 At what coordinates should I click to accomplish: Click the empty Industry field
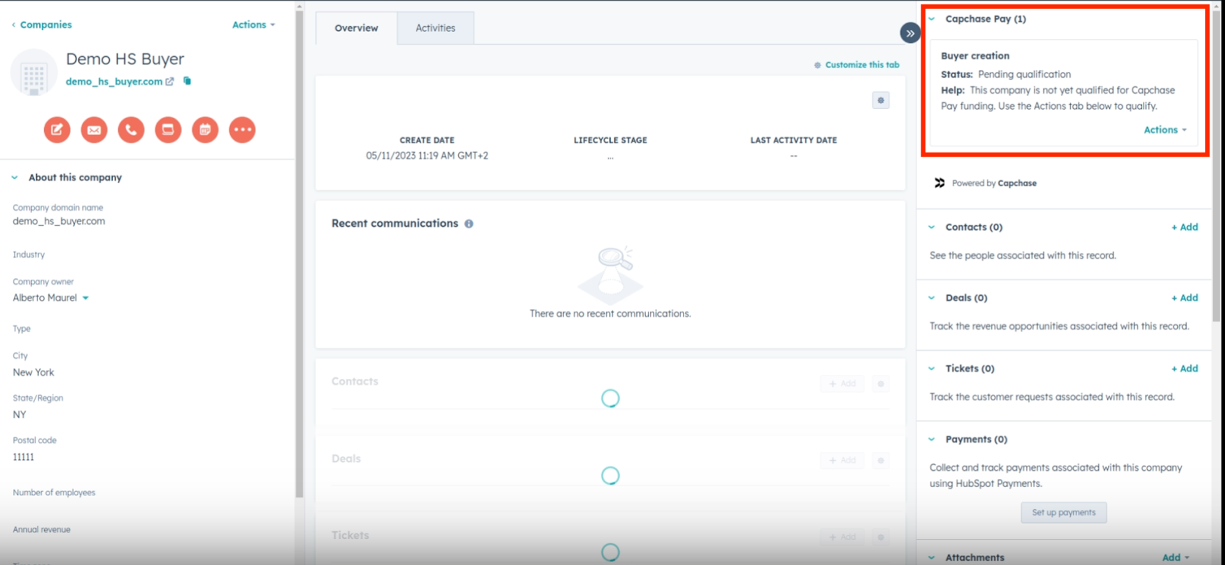tap(29, 255)
